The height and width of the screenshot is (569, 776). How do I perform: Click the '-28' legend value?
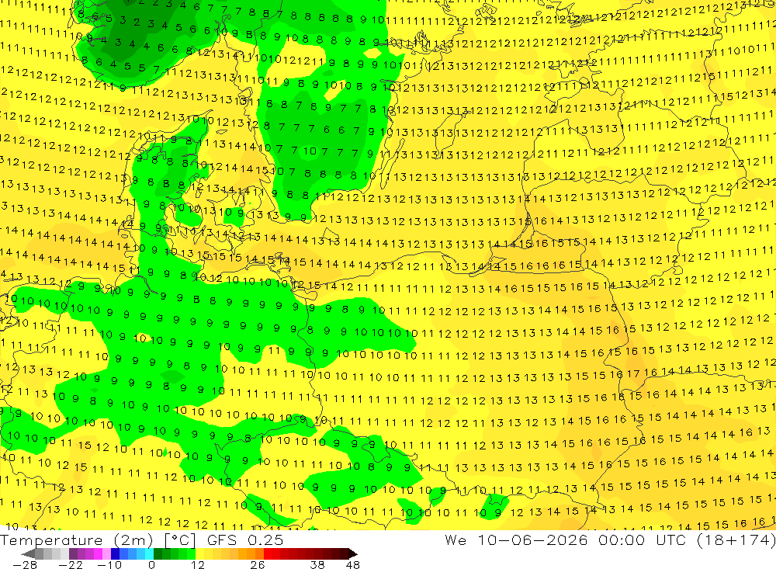point(25,564)
